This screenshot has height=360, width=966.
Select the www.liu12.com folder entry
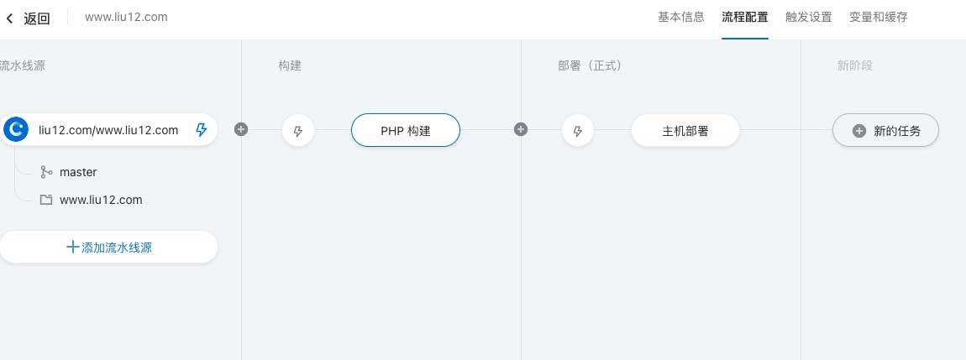101,201
